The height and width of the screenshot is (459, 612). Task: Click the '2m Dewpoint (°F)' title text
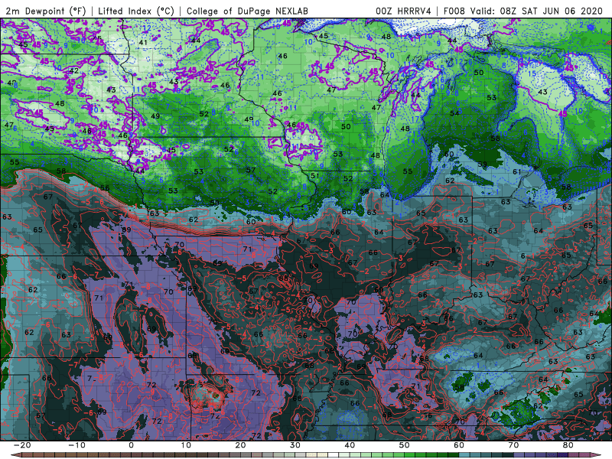click(46, 11)
